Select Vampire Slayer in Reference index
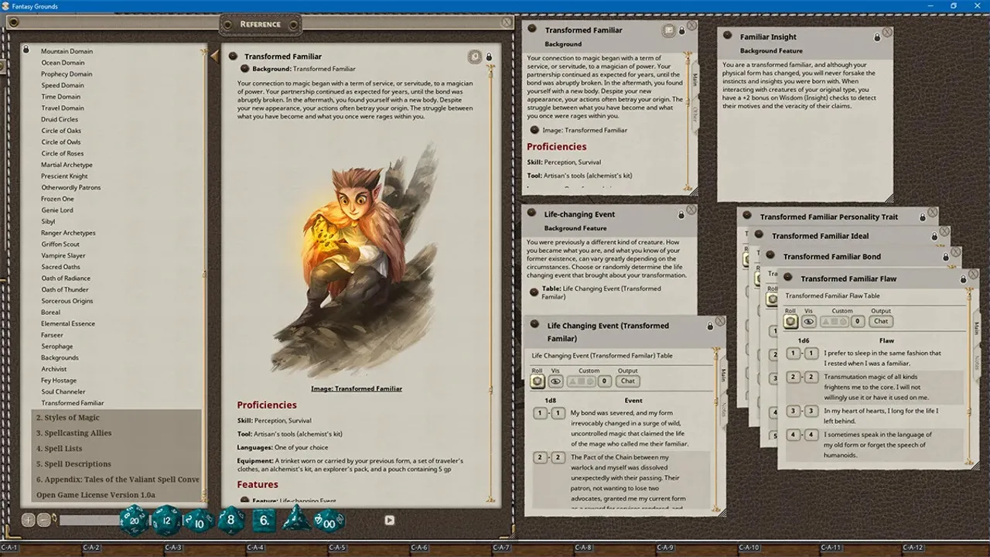The image size is (990, 557). click(x=63, y=255)
